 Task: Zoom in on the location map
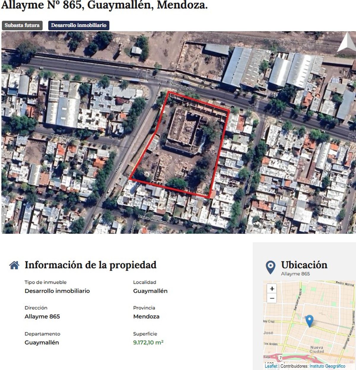272,288
